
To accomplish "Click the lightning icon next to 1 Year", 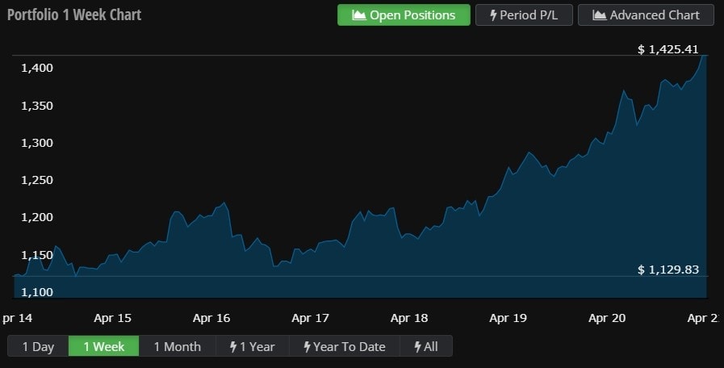I will click(x=233, y=347).
